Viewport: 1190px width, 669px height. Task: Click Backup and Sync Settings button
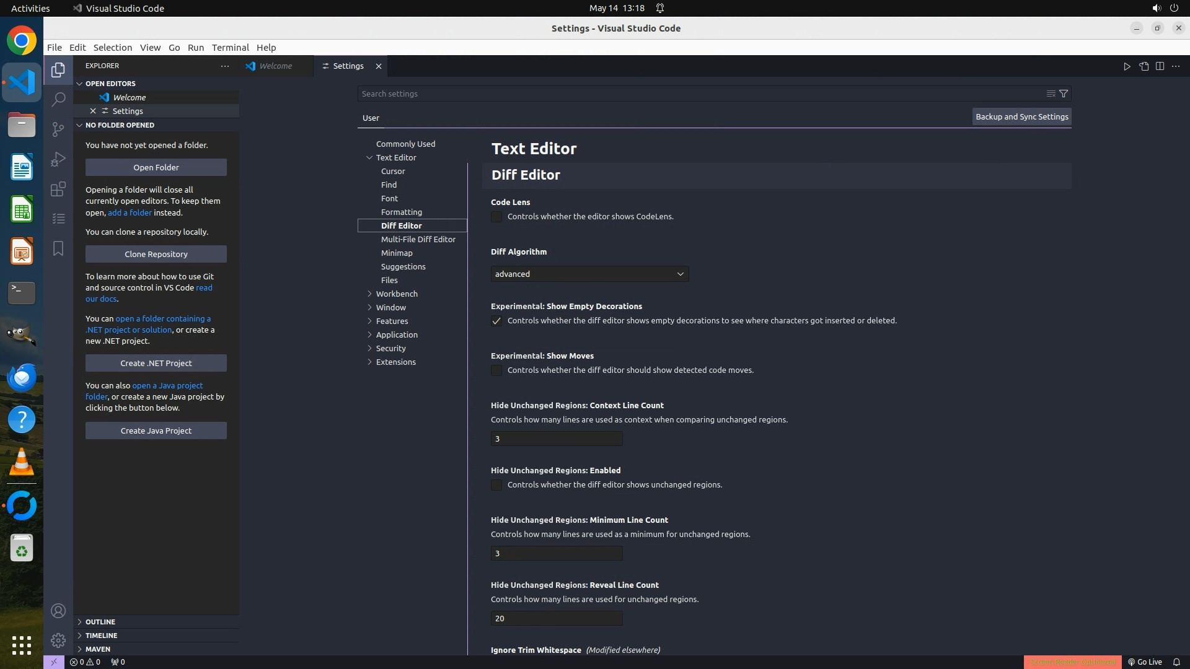click(1021, 116)
